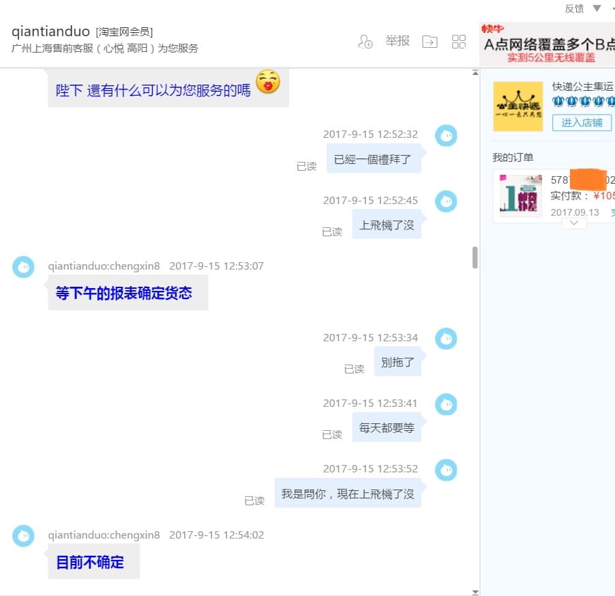
Task: Click the 已读 status beside 別拖了
Action: (x=354, y=369)
